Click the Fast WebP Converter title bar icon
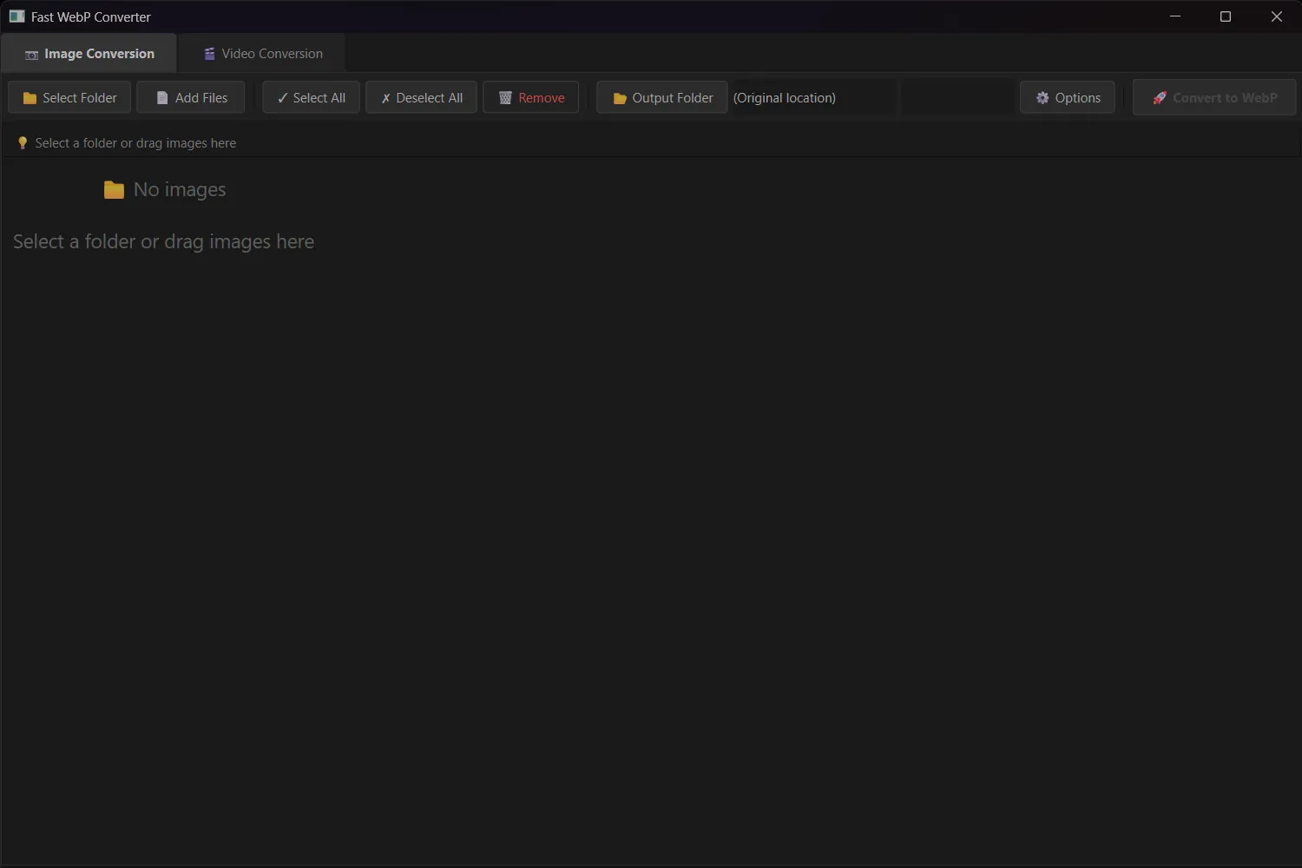Viewport: 1302px width, 868px height. pos(15,16)
